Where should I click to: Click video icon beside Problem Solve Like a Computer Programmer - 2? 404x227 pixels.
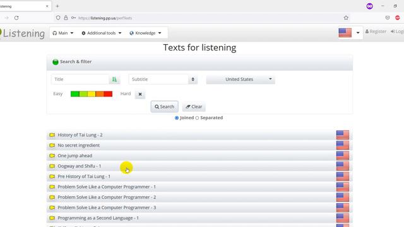[x=52, y=197]
